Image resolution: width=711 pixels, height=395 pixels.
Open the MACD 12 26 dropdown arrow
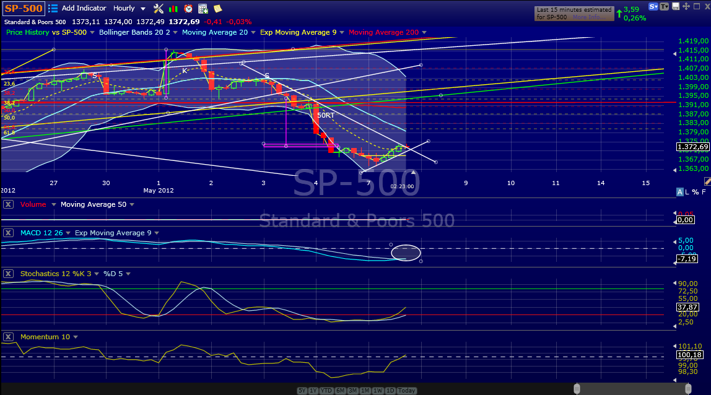click(x=68, y=233)
